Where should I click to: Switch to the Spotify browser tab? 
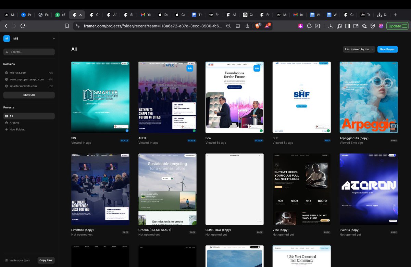(57, 15)
